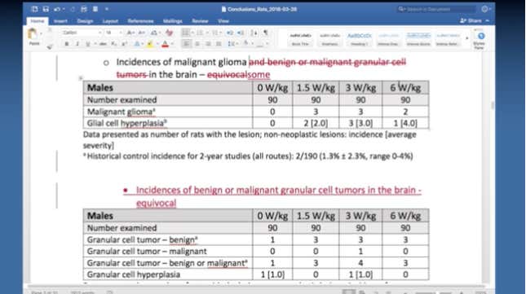This screenshot has width=526, height=294.
Task: Collapse the ribbon with the chevron beside Share
Action: tap(488, 20)
